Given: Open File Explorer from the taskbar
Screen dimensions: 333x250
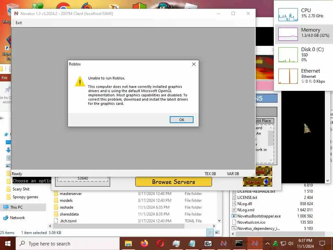Looking at the screenshot, I should tap(128, 243).
